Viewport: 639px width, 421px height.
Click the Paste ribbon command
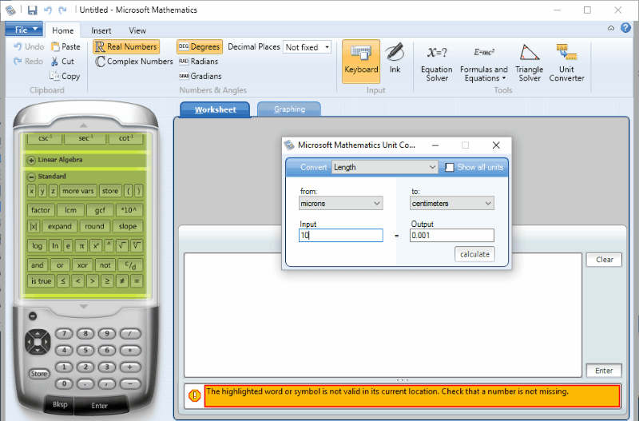[x=65, y=46]
